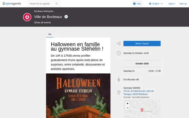The height and width of the screenshot is (118, 189).
Task: Click Gymnase Stéhélin venue name
Action: 132,88
